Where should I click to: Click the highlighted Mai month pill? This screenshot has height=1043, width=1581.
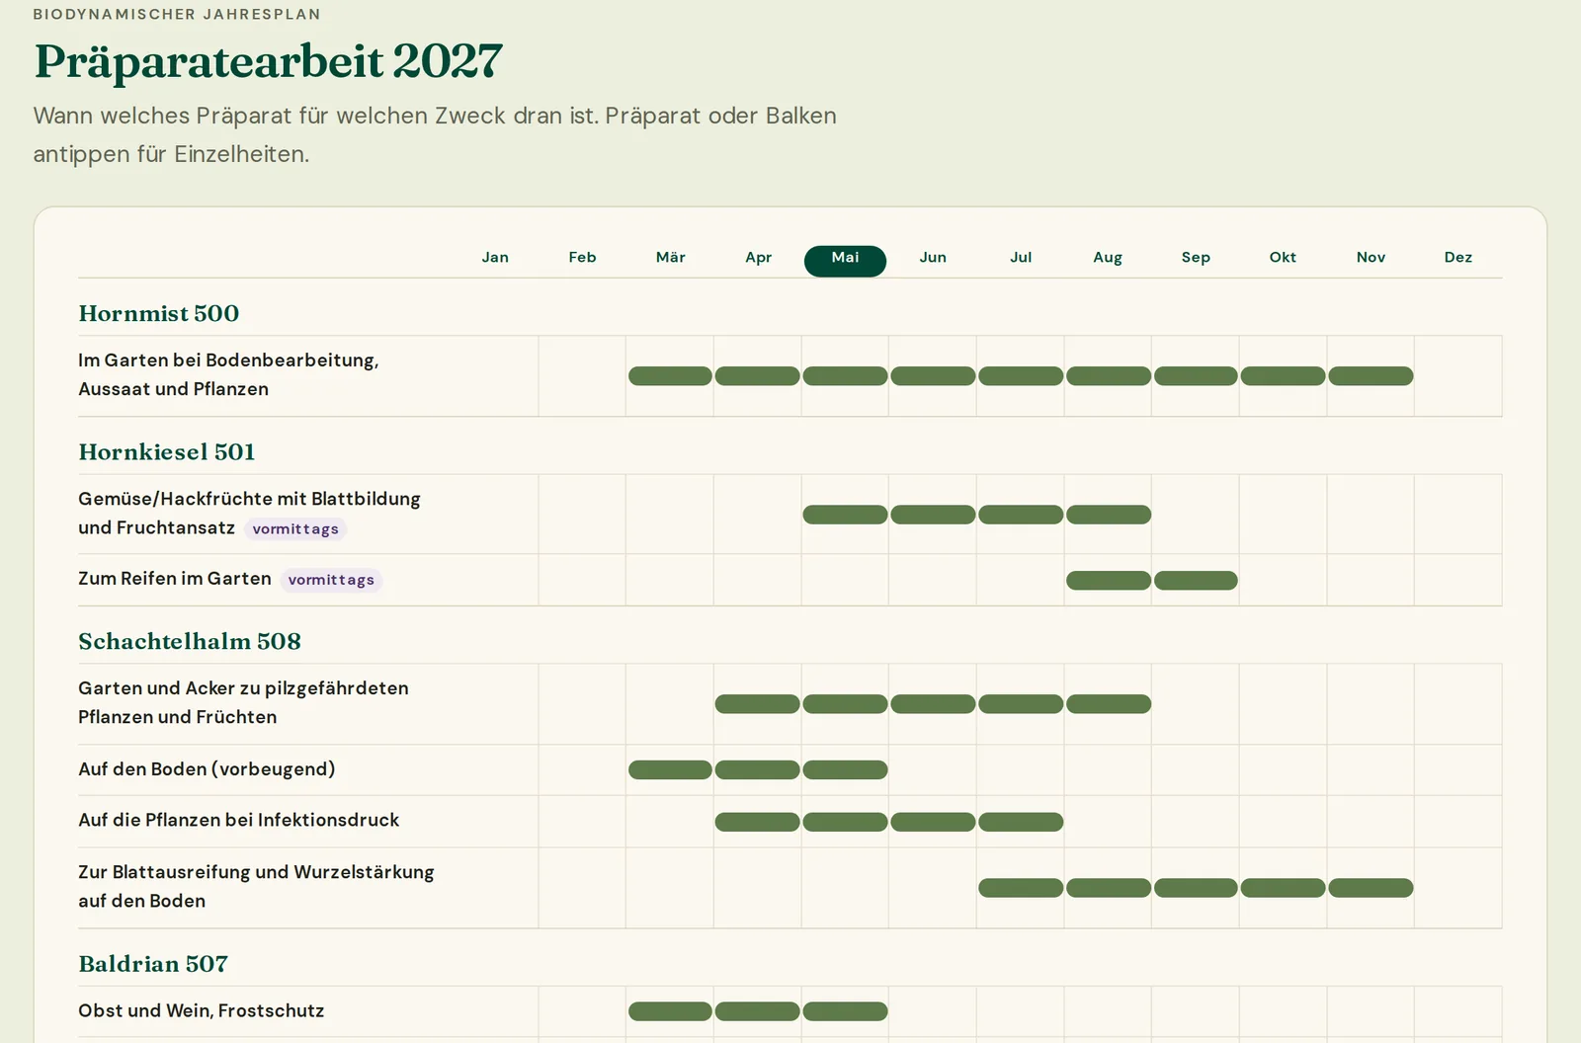(x=845, y=261)
